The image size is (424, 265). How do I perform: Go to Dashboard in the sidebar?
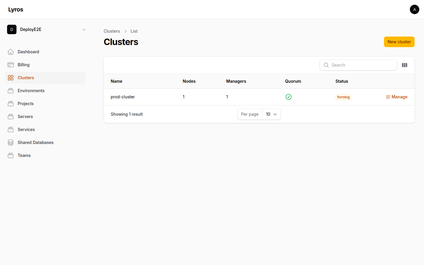(45, 52)
